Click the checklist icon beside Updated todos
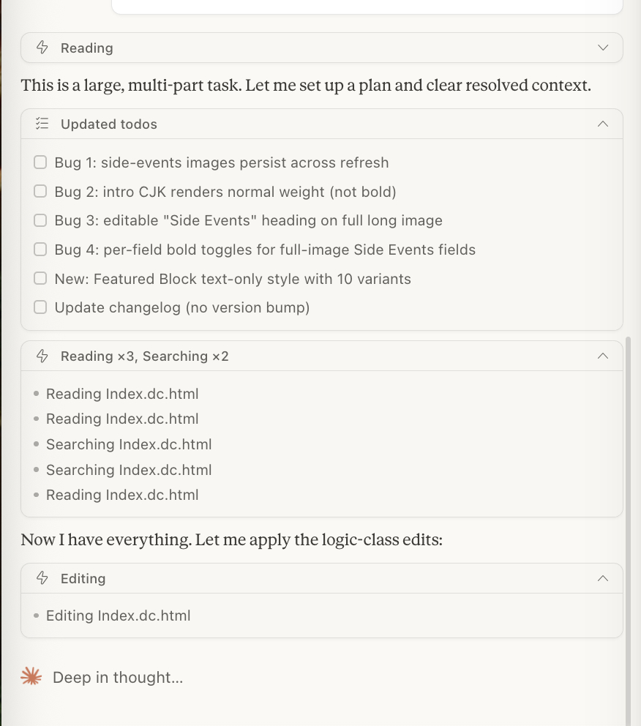Viewport: 641px width, 726px height. (42, 124)
